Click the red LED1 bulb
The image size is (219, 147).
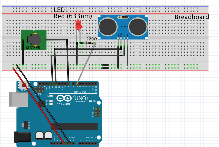tap(78, 25)
